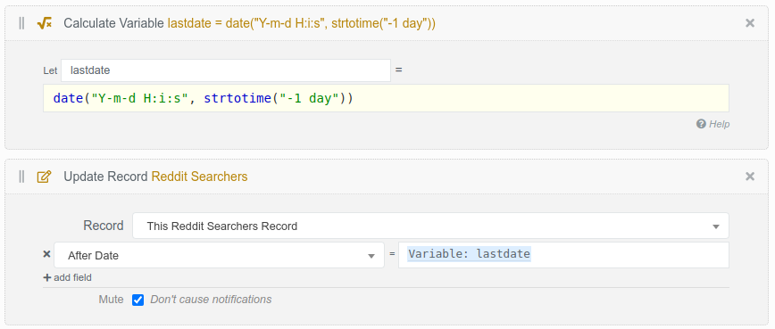Click the lastdate variable name field
The width and height of the screenshot is (775, 329).
click(226, 70)
